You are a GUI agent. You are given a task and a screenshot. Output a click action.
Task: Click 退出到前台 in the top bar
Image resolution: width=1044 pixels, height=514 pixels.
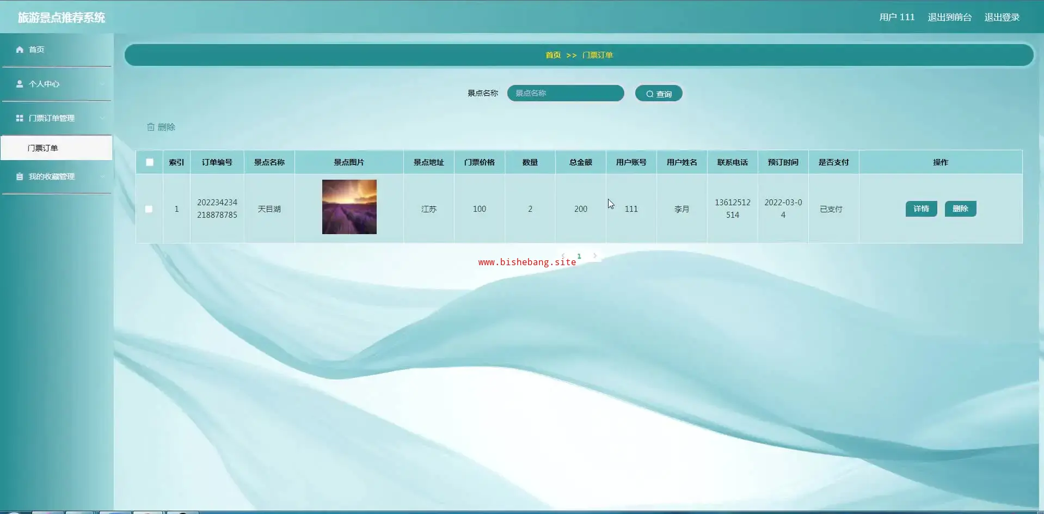point(949,17)
